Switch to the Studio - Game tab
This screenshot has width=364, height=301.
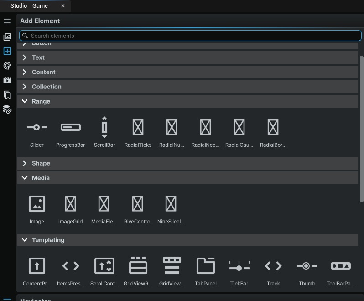pyautogui.click(x=29, y=6)
